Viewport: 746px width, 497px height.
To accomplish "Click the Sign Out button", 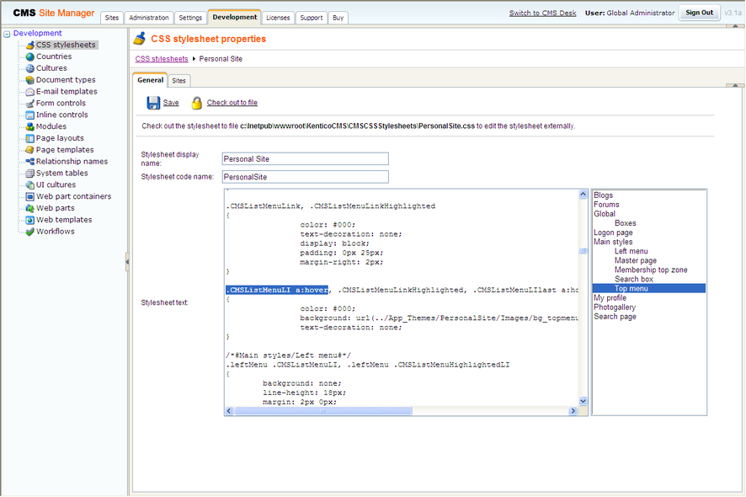I will coord(699,13).
